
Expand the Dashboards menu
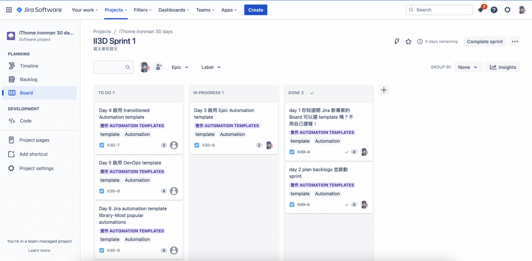click(174, 10)
